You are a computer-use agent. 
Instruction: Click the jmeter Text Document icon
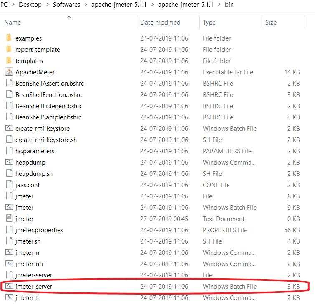(9, 219)
